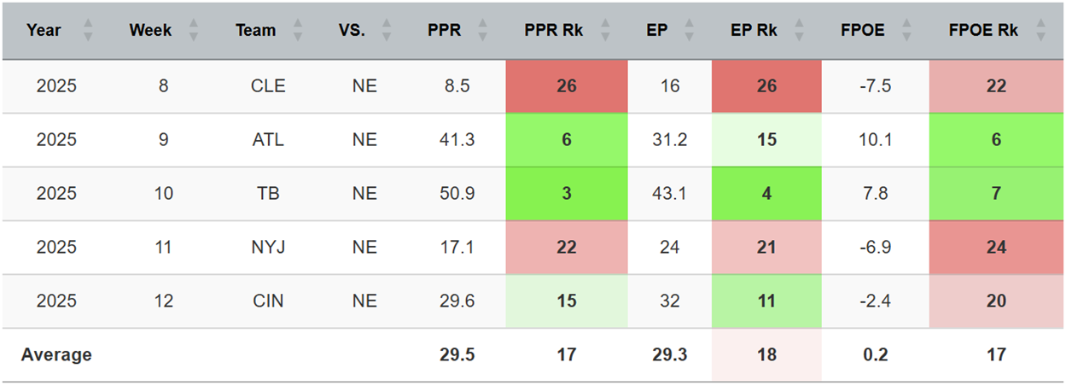Click the VS. column sort arrows
This screenshot has height=386, width=1066.
click(386, 31)
